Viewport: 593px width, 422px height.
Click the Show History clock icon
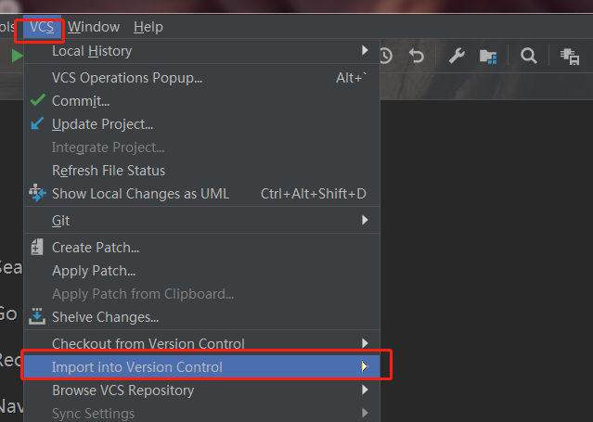pos(385,56)
